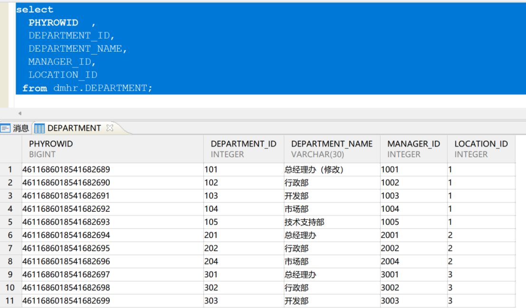The height and width of the screenshot is (308, 526).
Task: Click 市场部 cell in row 8
Action: point(332,261)
